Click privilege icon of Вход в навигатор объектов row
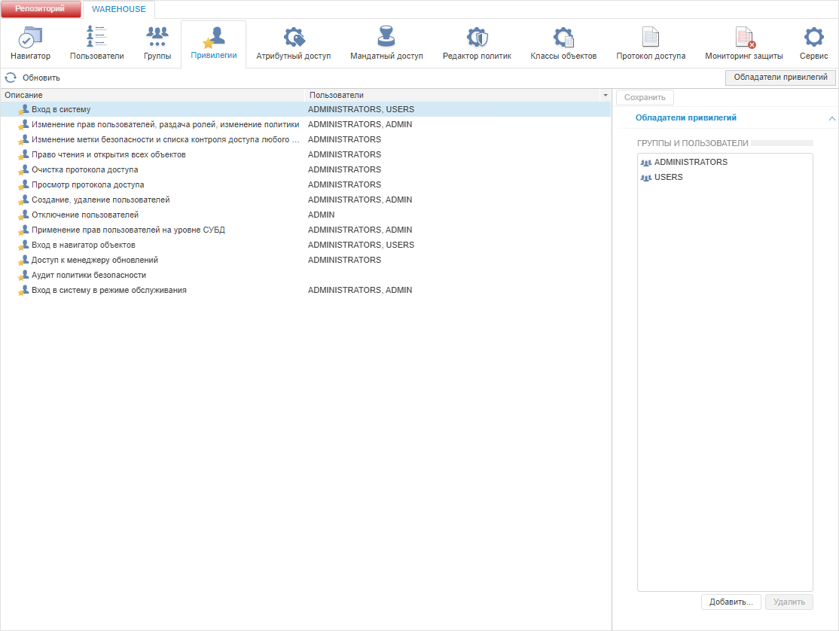The image size is (839, 631). click(23, 245)
